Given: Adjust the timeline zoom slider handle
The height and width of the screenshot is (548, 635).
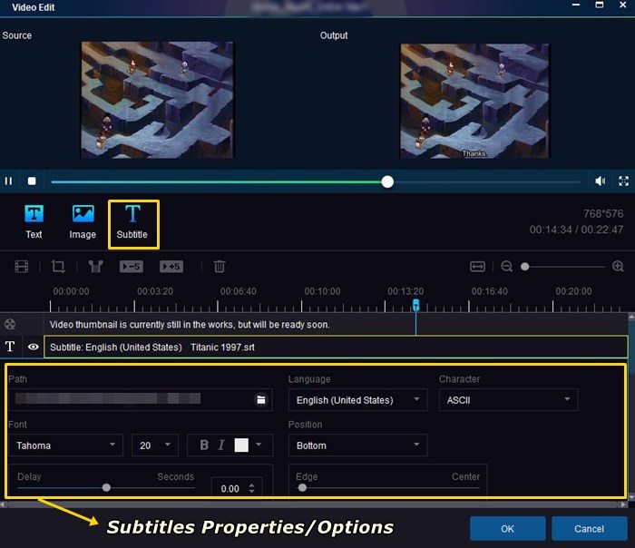Looking at the screenshot, I should tap(525, 267).
